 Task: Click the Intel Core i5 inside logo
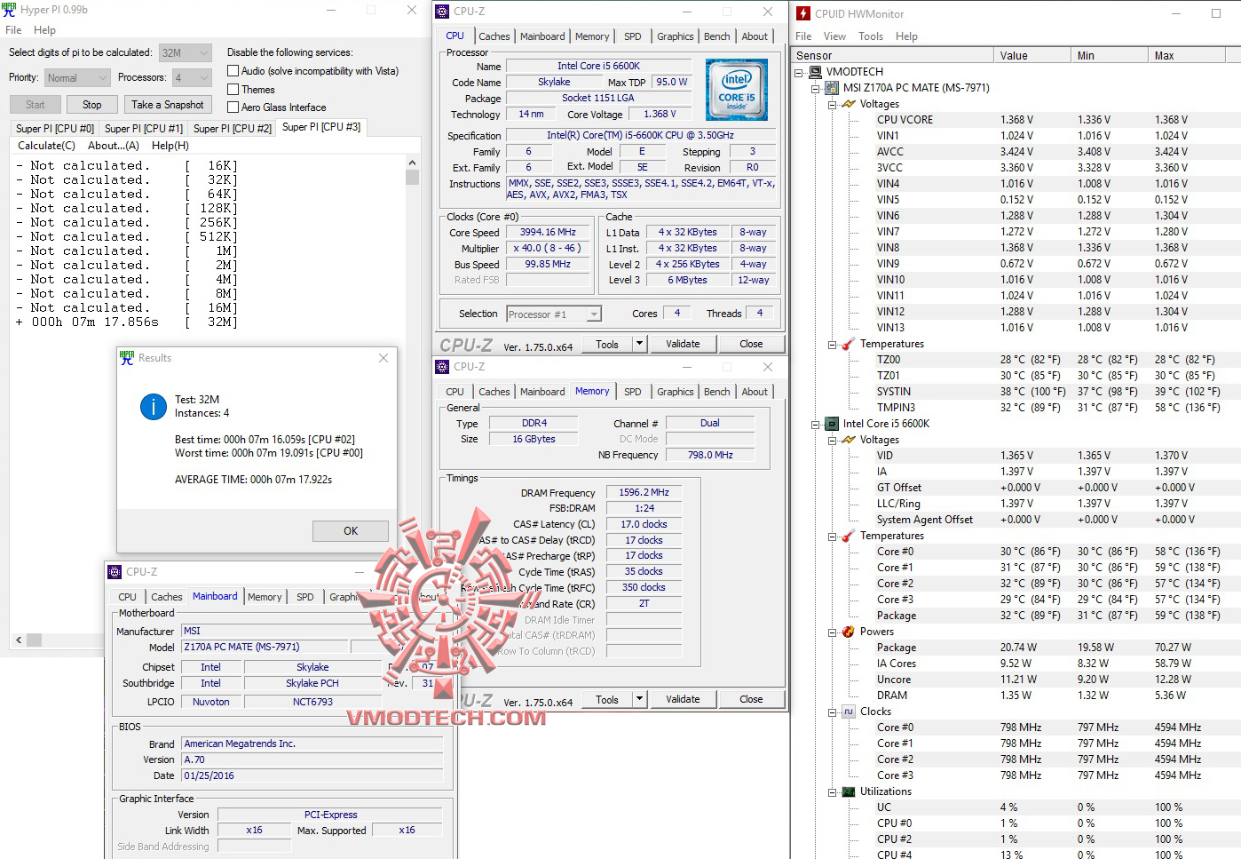[737, 90]
